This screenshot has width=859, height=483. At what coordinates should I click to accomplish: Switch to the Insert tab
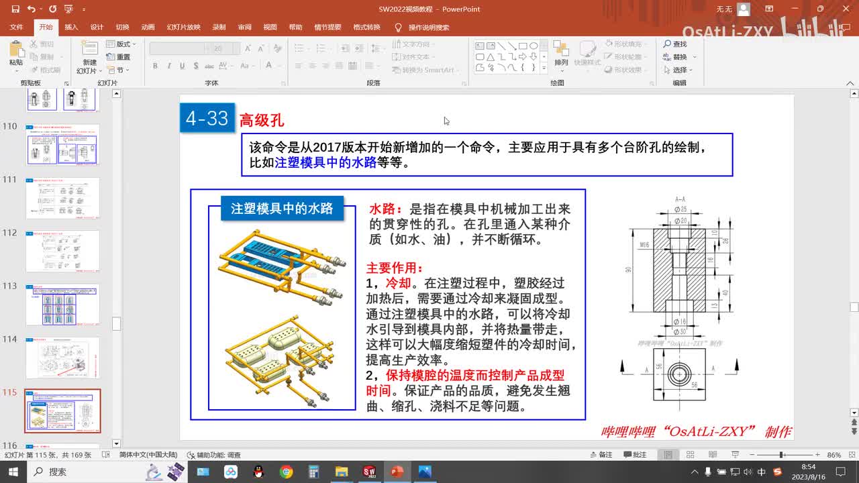point(71,28)
